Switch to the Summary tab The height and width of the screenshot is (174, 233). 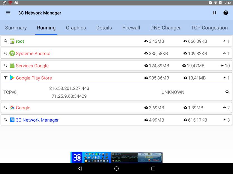pos(16,28)
